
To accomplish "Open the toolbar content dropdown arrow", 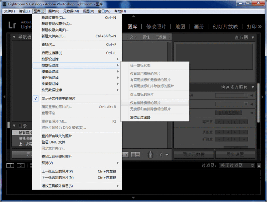I will pyautogui.click(x=167, y=155).
